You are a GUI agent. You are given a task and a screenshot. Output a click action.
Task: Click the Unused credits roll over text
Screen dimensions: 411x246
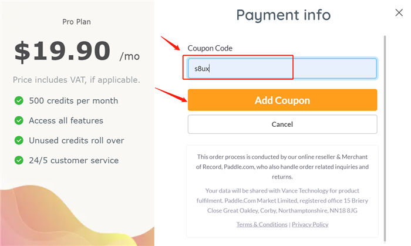76,140
